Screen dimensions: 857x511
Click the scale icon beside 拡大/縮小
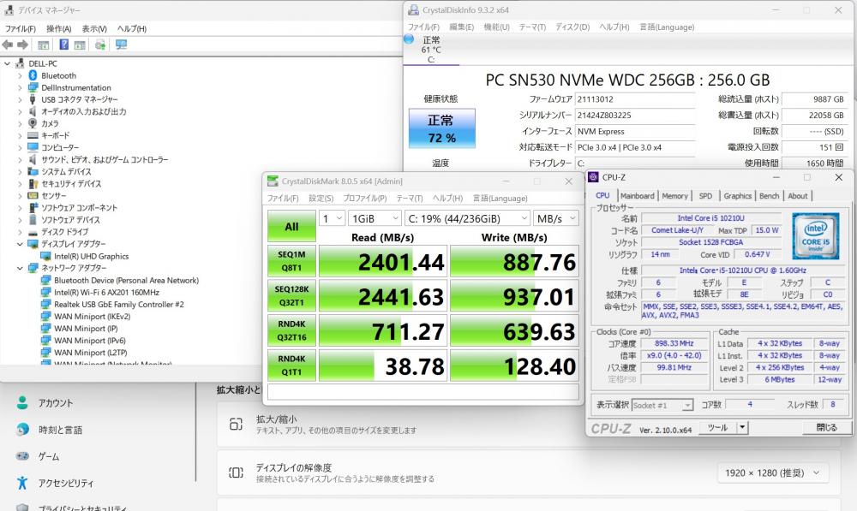237,425
